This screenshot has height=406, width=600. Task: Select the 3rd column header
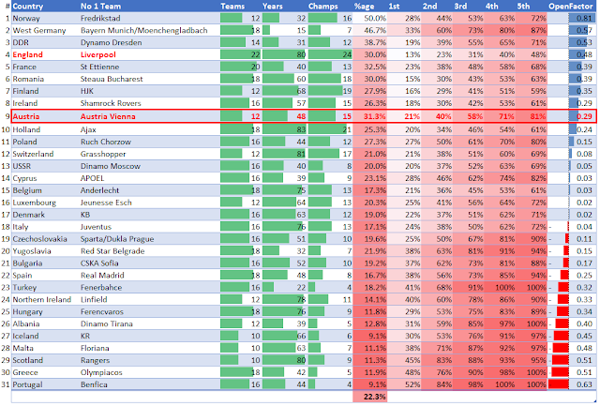pyautogui.click(x=460, y=7)
